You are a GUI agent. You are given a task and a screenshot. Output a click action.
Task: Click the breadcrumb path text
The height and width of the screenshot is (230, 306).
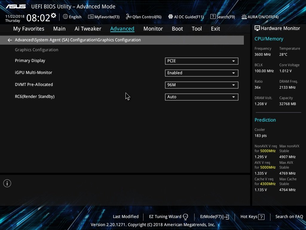coord(78,40)
